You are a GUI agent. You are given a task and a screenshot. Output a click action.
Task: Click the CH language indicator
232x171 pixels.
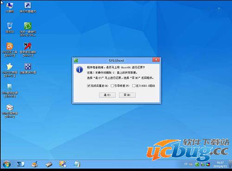click(186, 164)
